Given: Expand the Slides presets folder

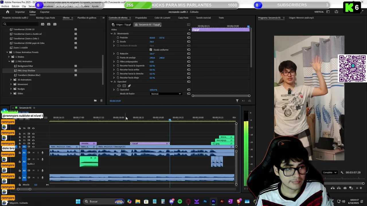Looking at the screenshot, I should coord(11,93).
